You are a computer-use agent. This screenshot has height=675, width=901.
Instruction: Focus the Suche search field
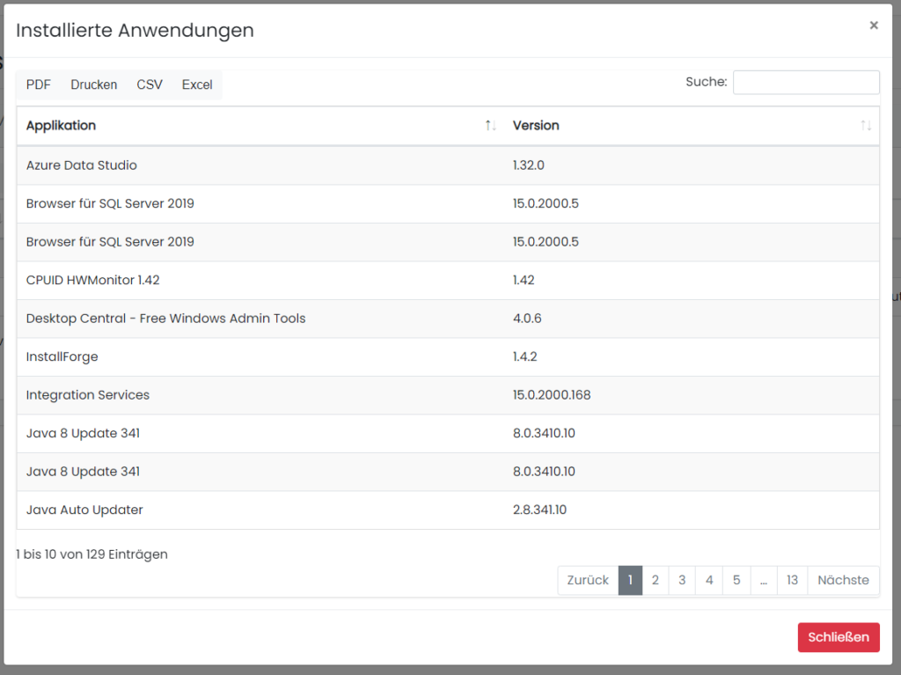click(805, 83)
